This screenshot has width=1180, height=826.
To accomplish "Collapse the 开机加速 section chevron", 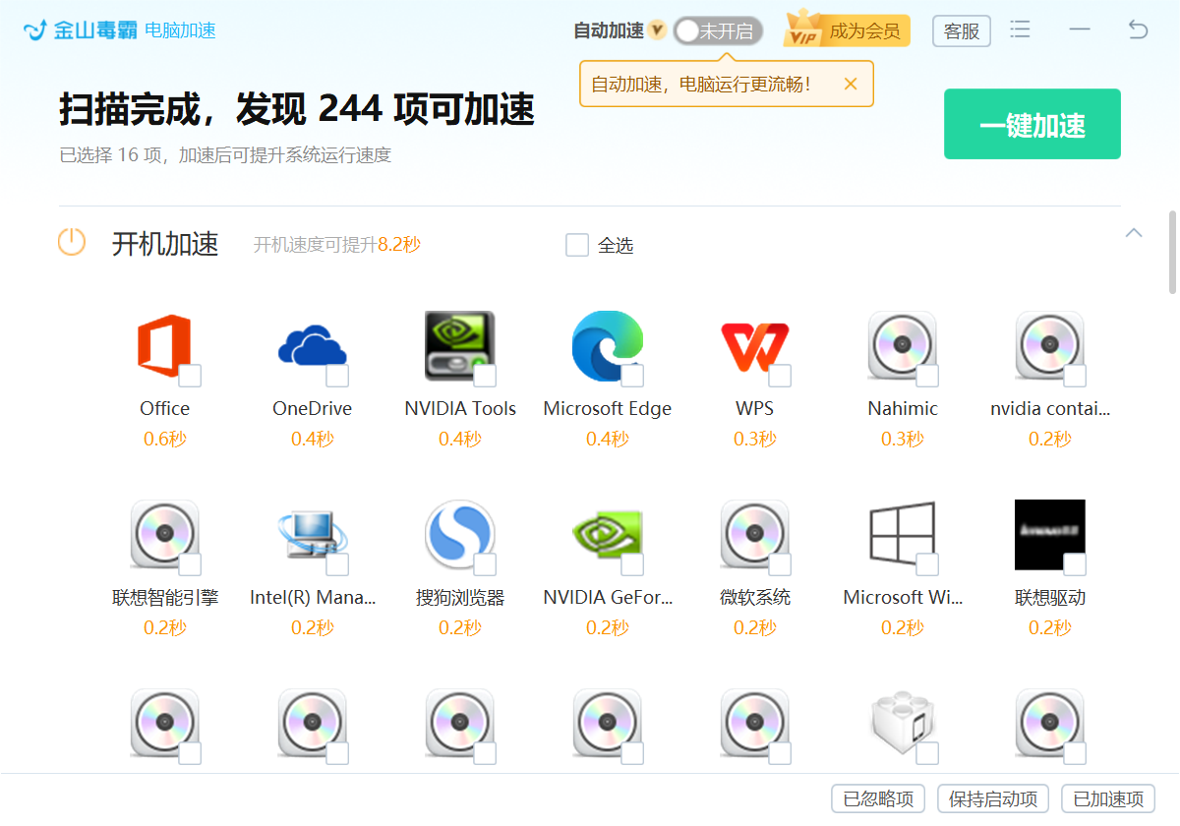I will [1134, 233].
